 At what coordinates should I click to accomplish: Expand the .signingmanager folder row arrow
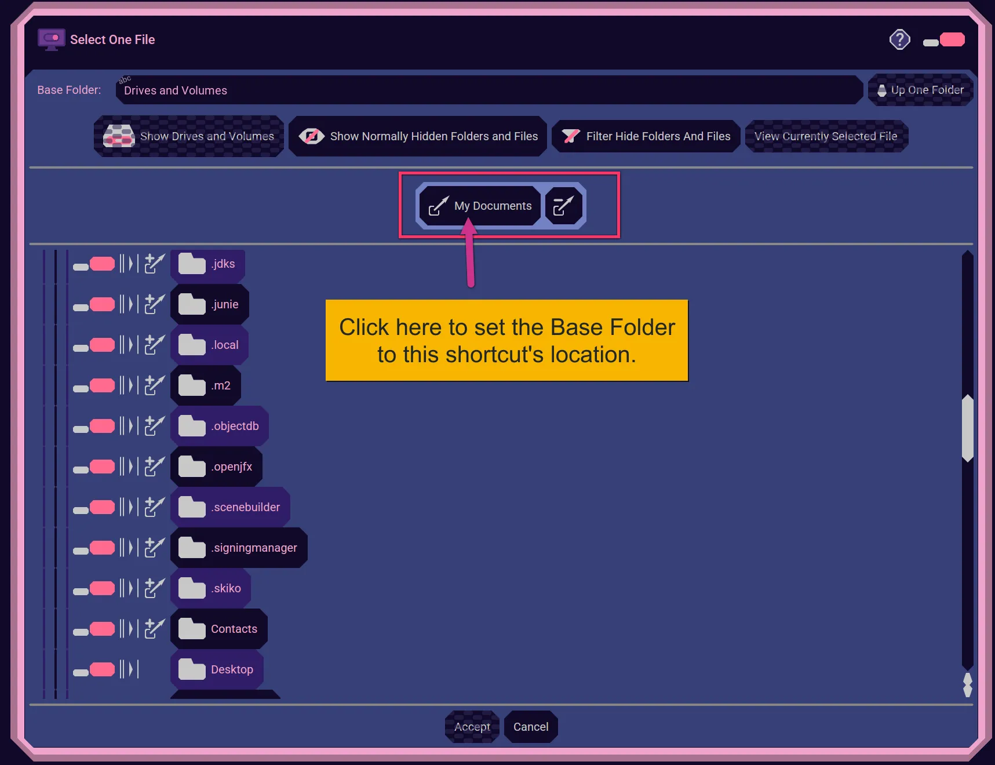(129, 548)
